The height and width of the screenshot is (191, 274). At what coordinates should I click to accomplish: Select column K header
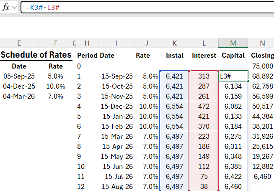coord(175,43)
